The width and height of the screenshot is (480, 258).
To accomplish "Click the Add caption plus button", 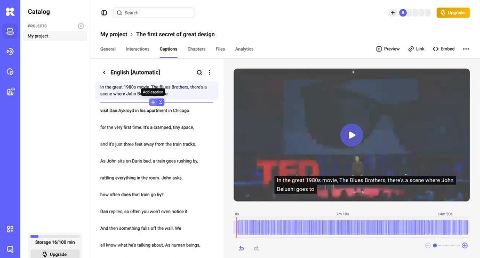I will tap(153, 102).
